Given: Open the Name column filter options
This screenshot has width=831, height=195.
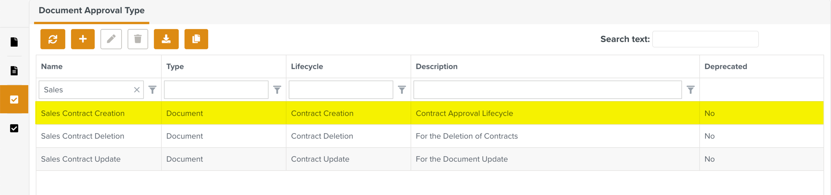Looking at the screenshot, I should click(152, 90).
